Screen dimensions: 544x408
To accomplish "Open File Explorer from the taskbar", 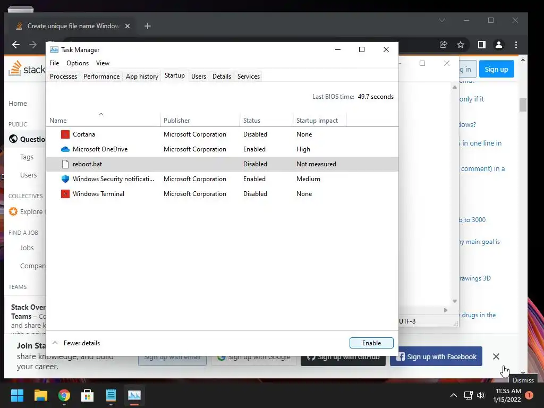I will tap(40, 395).
